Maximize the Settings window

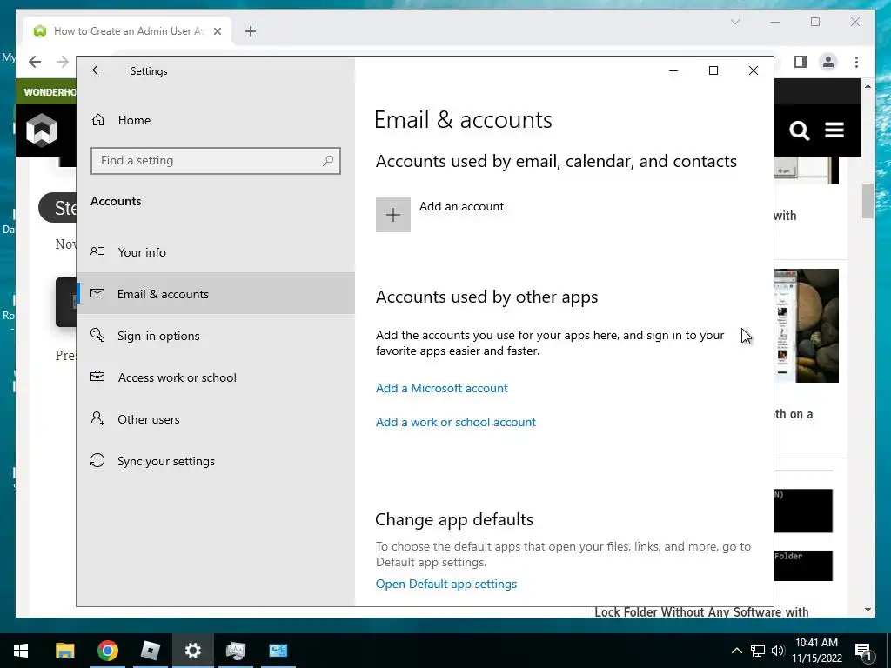(x=713, y=70)
